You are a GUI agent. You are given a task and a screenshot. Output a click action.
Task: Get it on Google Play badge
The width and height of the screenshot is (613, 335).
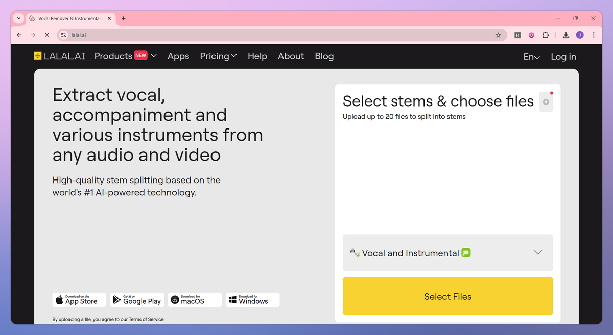coord(137,300)
